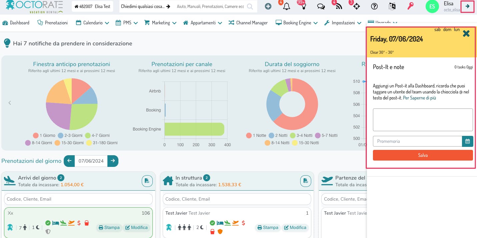Export In struttura list as PDF
The image size is (477, 238).
pos(306,181)
